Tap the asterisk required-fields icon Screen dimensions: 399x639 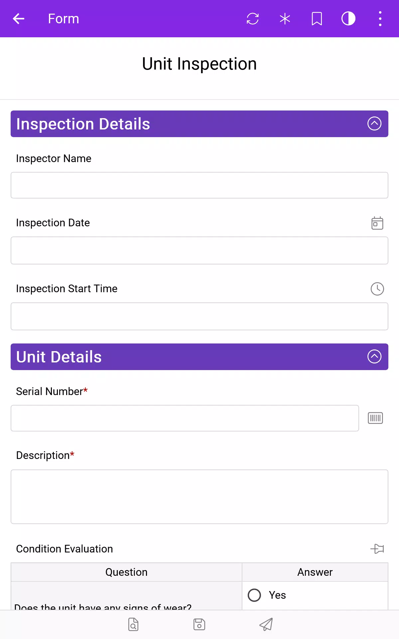[285, 19]
